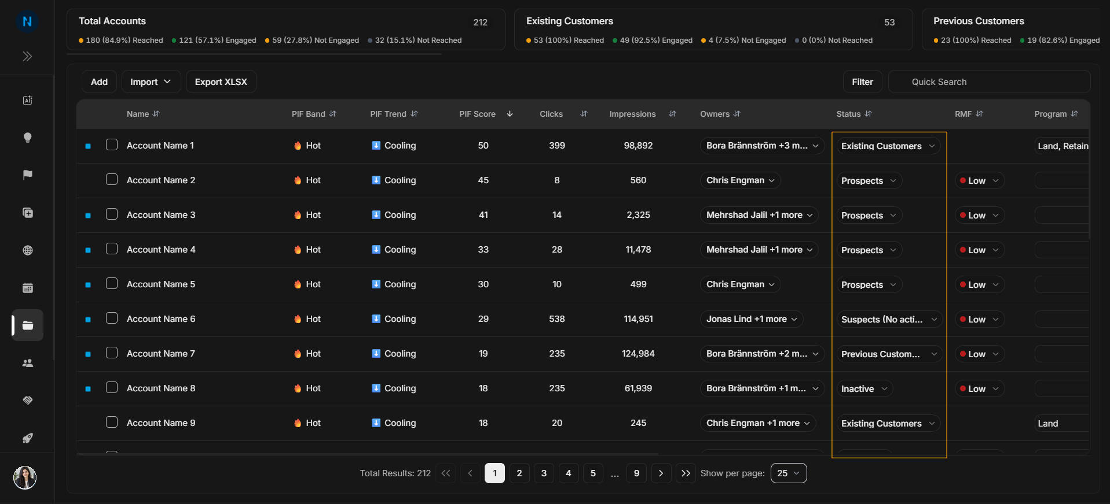Open the people contacts sidebar icon
This screenshot has height=504, width=1110.
[x=27, y=363]
